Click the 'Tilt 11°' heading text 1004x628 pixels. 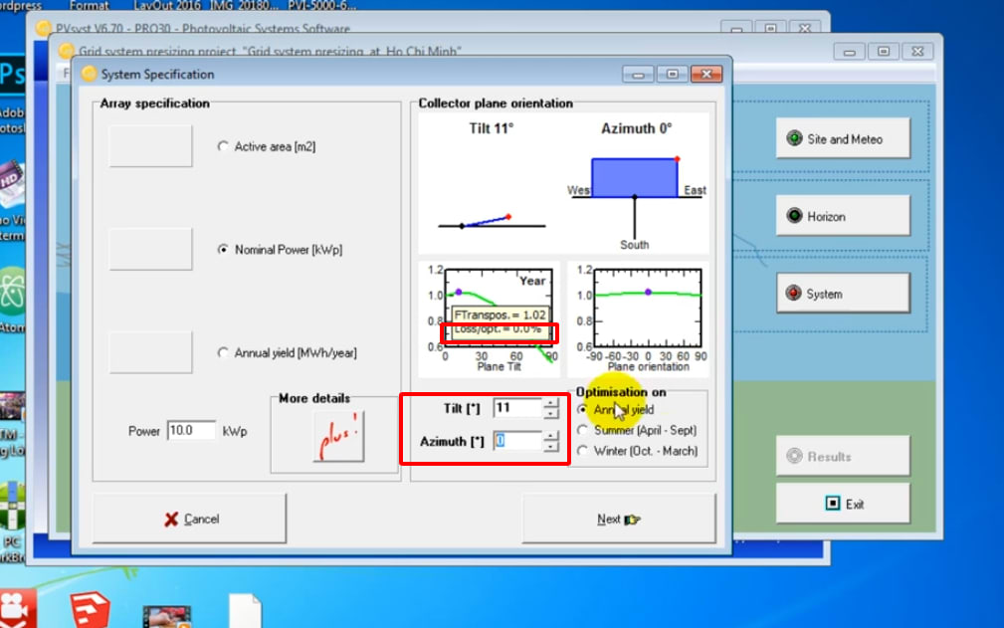[492, 128]
